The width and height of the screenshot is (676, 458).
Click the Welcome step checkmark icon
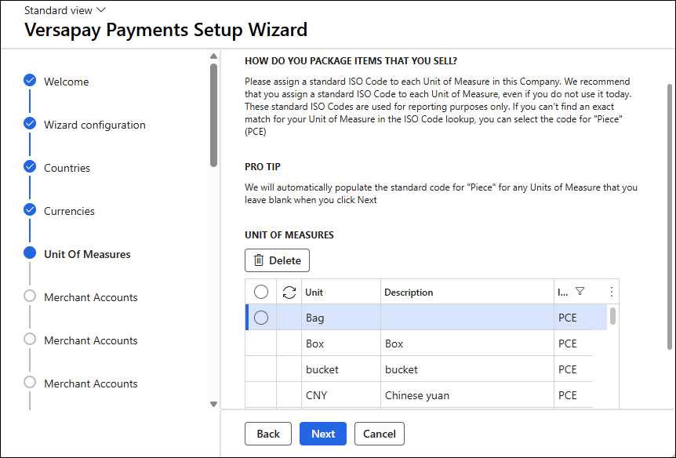click(x=30, y=80)
